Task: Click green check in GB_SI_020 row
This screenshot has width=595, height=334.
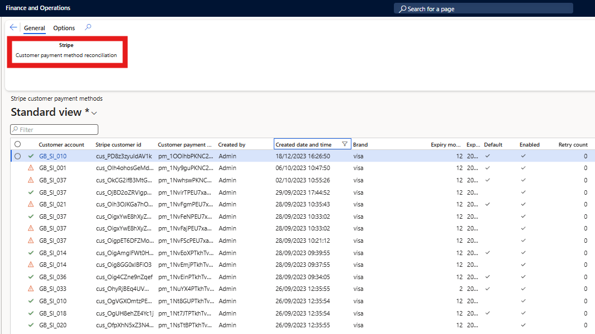Action: click(31, 325)
